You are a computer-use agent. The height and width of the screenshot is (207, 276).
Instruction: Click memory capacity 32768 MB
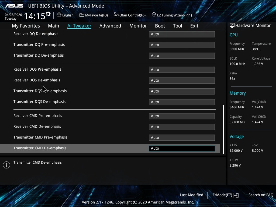tap(237, 122)
